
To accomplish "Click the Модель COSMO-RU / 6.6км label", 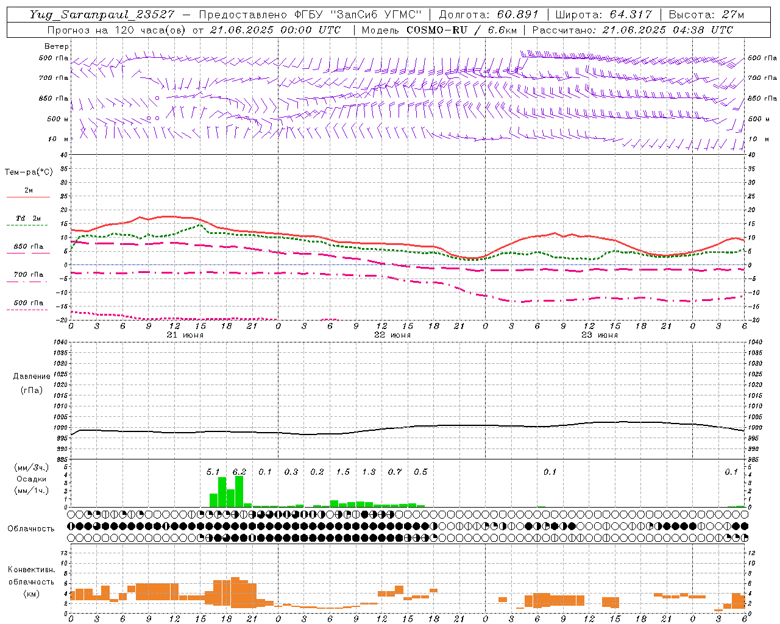I will click(x=439, y=30).
